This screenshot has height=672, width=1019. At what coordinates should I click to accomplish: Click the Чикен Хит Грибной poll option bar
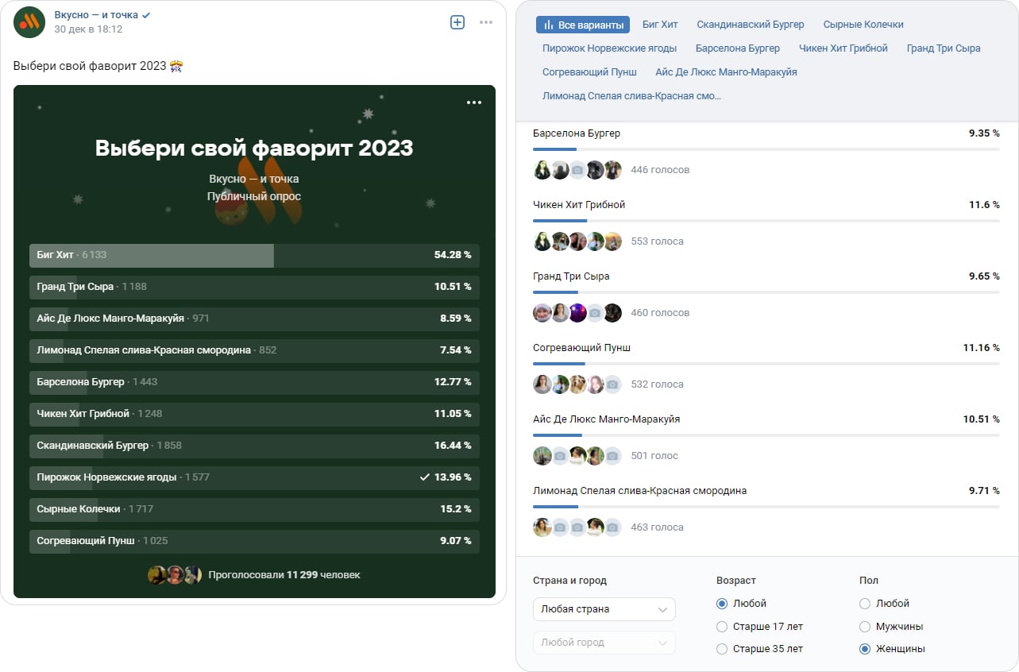click(254, 414)
